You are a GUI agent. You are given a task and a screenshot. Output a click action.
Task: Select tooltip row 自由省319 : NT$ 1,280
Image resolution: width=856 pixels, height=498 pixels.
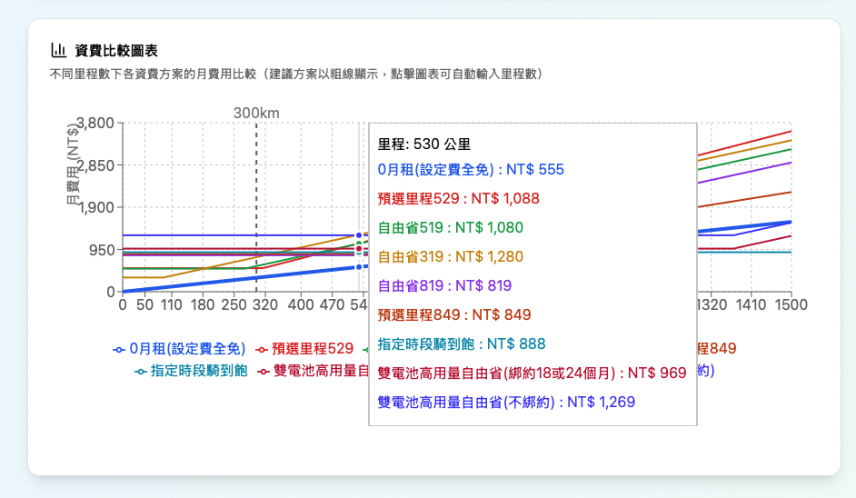tap(451, 256)
